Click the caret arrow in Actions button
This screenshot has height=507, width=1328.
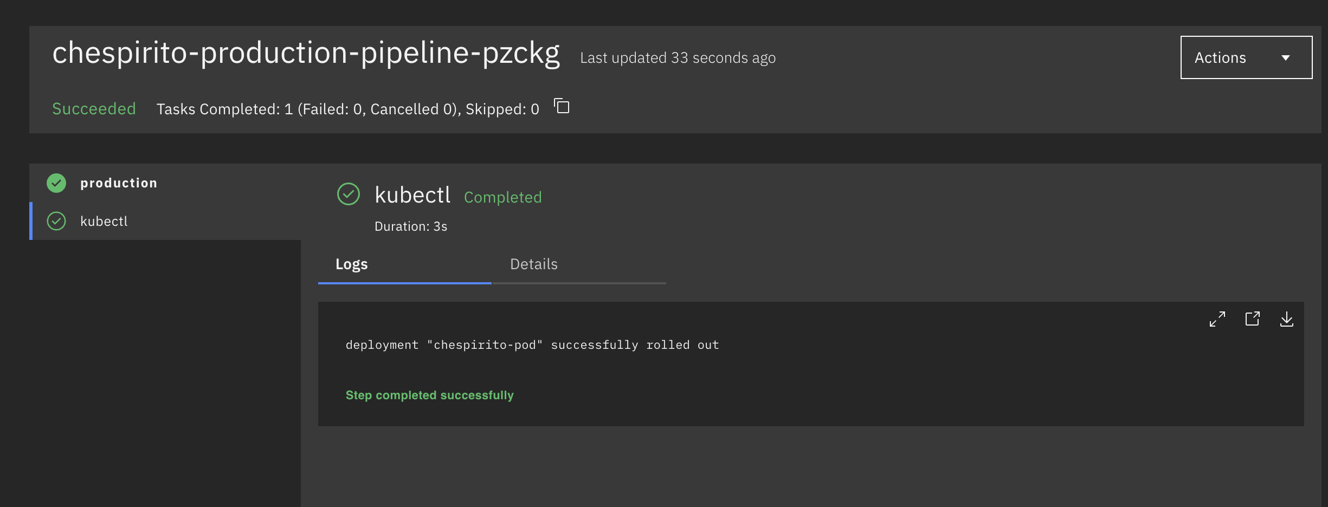pyautogui.click(x=1286, y=58)
